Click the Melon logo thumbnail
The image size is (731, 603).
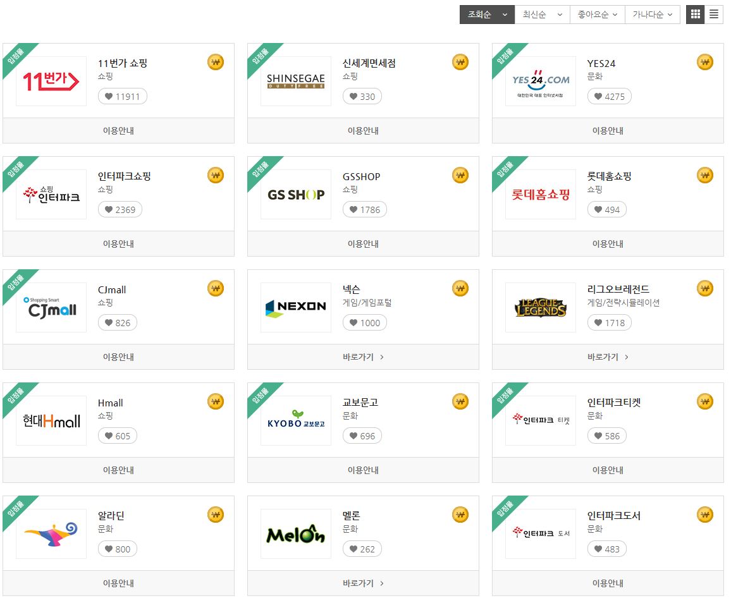point(295,533)
